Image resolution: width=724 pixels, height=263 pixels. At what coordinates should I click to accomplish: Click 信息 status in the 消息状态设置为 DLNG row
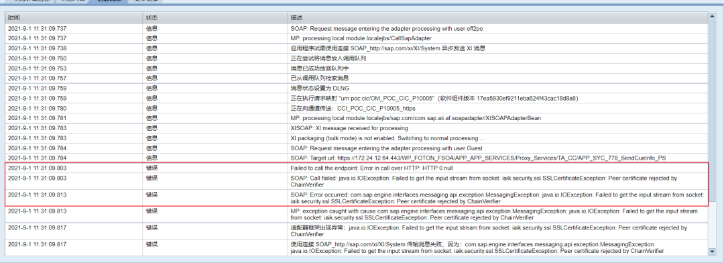tap(152, 89)
